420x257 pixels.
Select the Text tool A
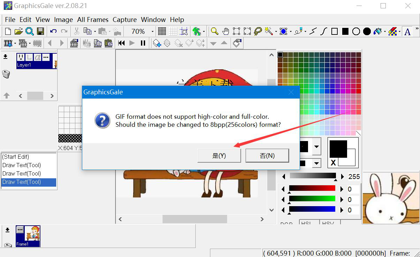point(407,32)
